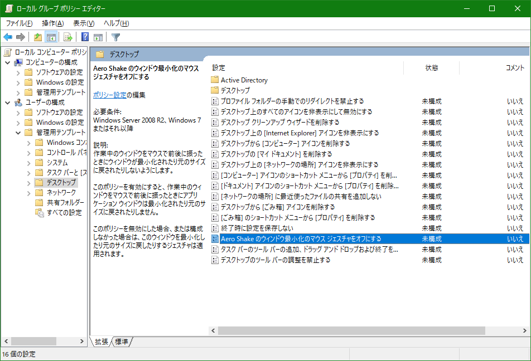This screenshot has height=361, width=531.
Task: Select policy デスクトップの [マイ ドキュメント] を削除する
Action: 276,154
